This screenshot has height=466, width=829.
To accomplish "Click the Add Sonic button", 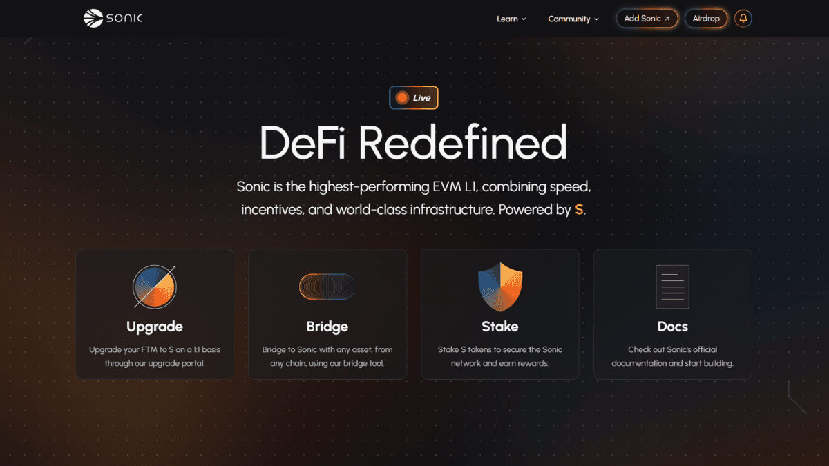I will (x=647, y=19).
